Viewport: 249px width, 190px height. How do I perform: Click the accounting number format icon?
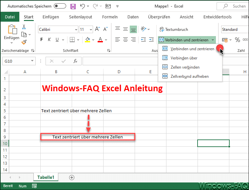(225, 40)
